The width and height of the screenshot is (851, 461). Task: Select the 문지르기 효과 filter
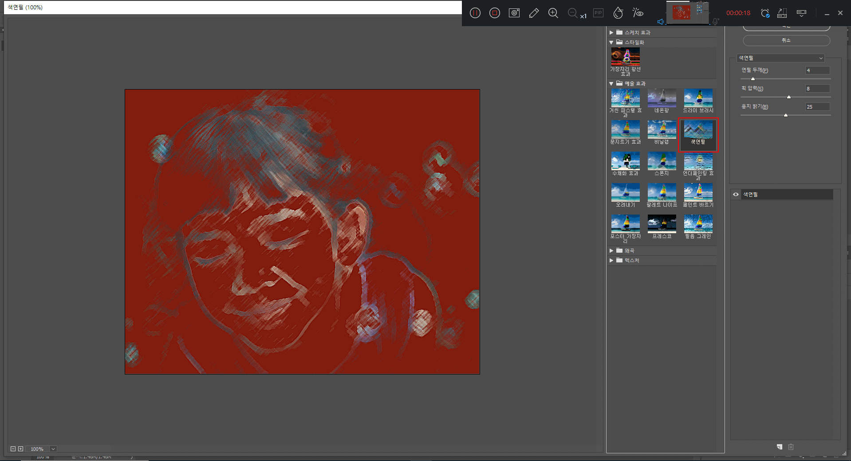tap(625, 129)
